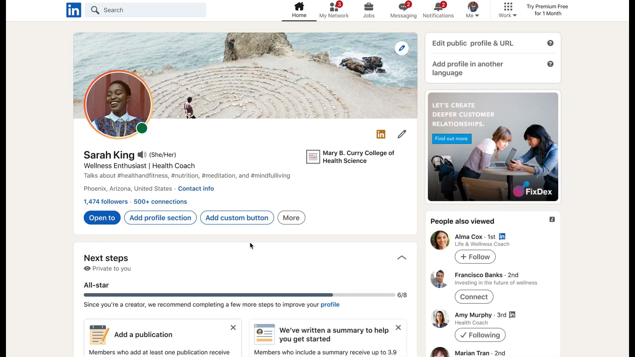Open the Contact info link
The height and width of the screenshot is (357, 635).
(x=196, y=189)
